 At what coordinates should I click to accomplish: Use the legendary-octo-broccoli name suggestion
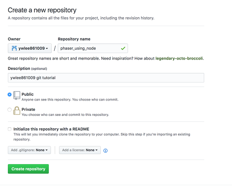coord(179,59)
